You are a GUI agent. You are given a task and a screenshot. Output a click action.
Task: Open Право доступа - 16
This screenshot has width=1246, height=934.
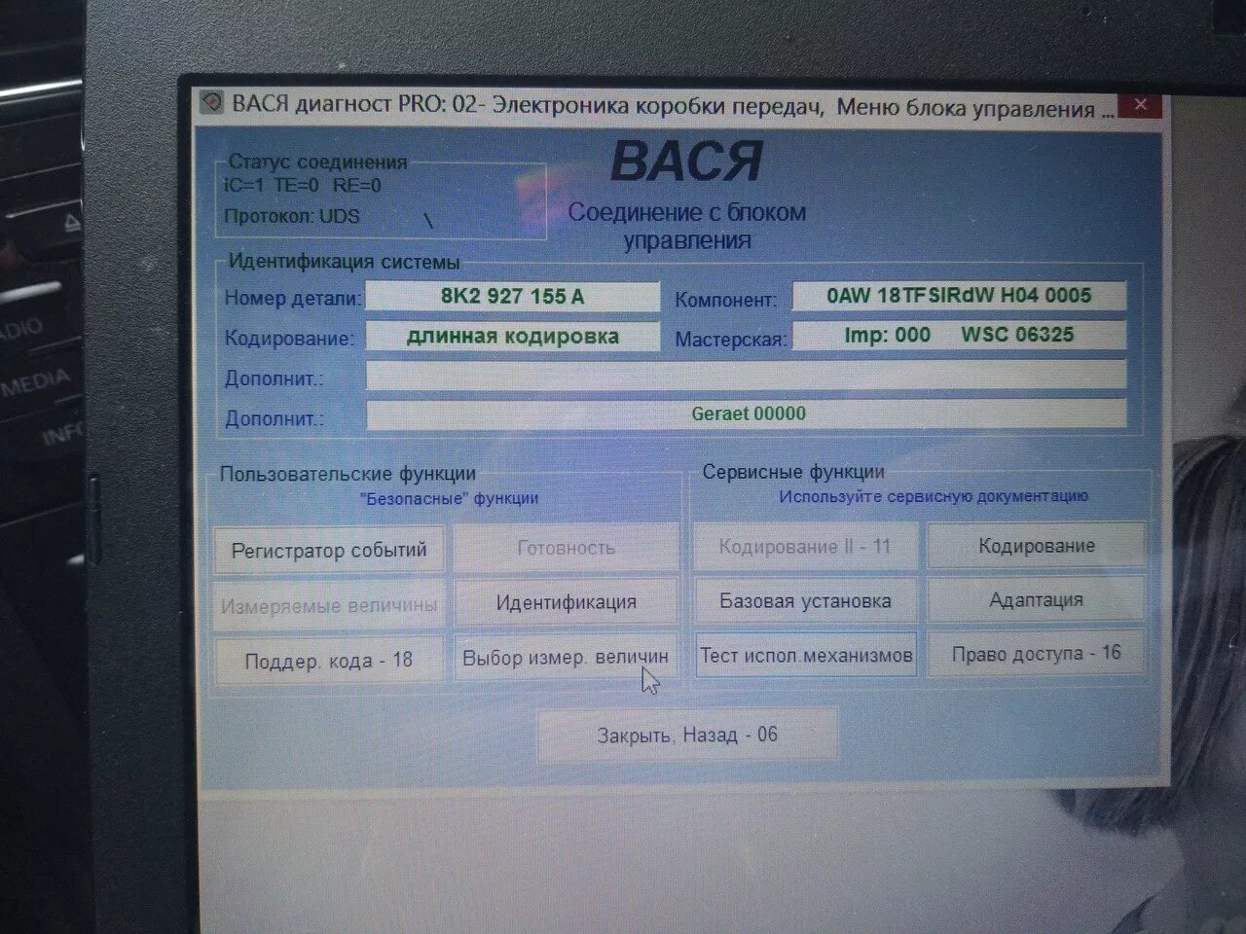tap(1036, 653)
